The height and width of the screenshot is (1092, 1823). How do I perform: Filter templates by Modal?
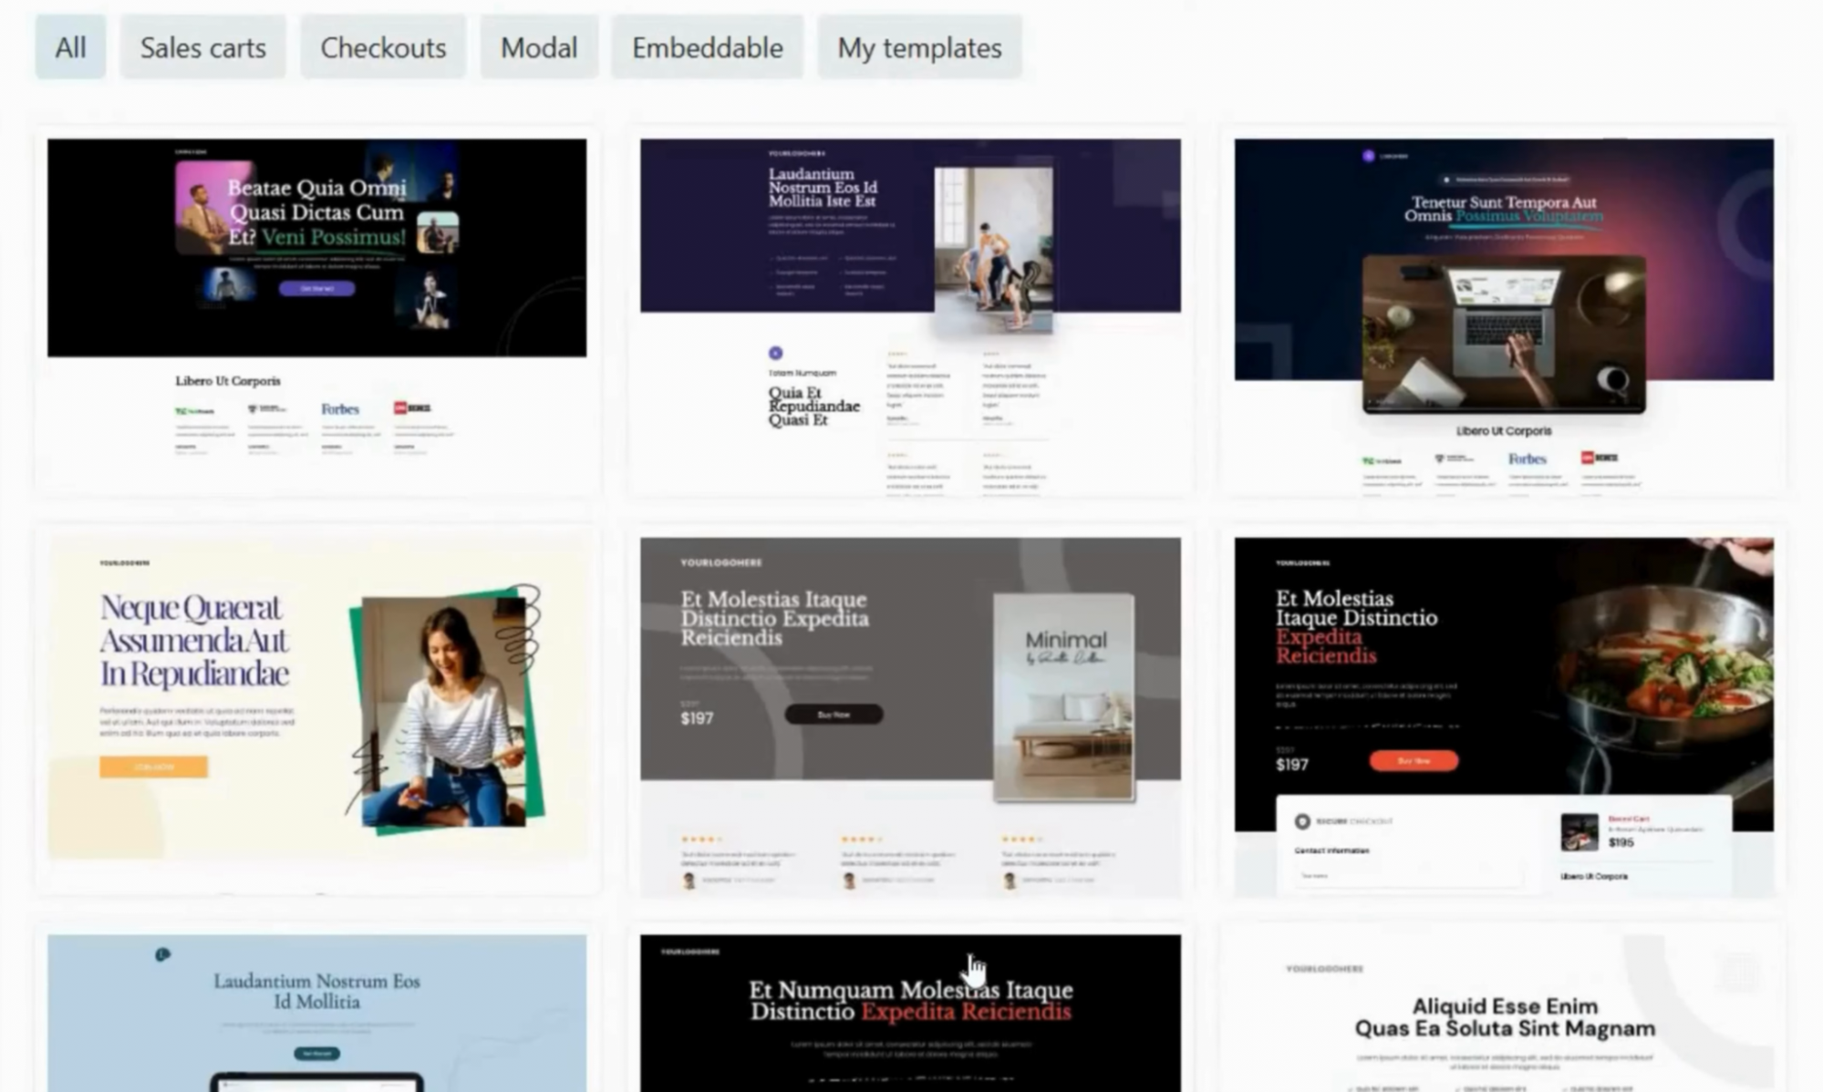[x=538, y=47]
